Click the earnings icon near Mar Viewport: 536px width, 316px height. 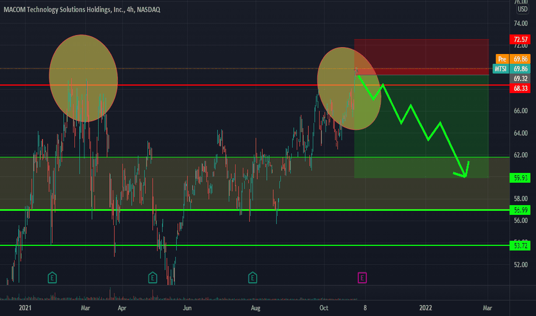click(52, 278)
